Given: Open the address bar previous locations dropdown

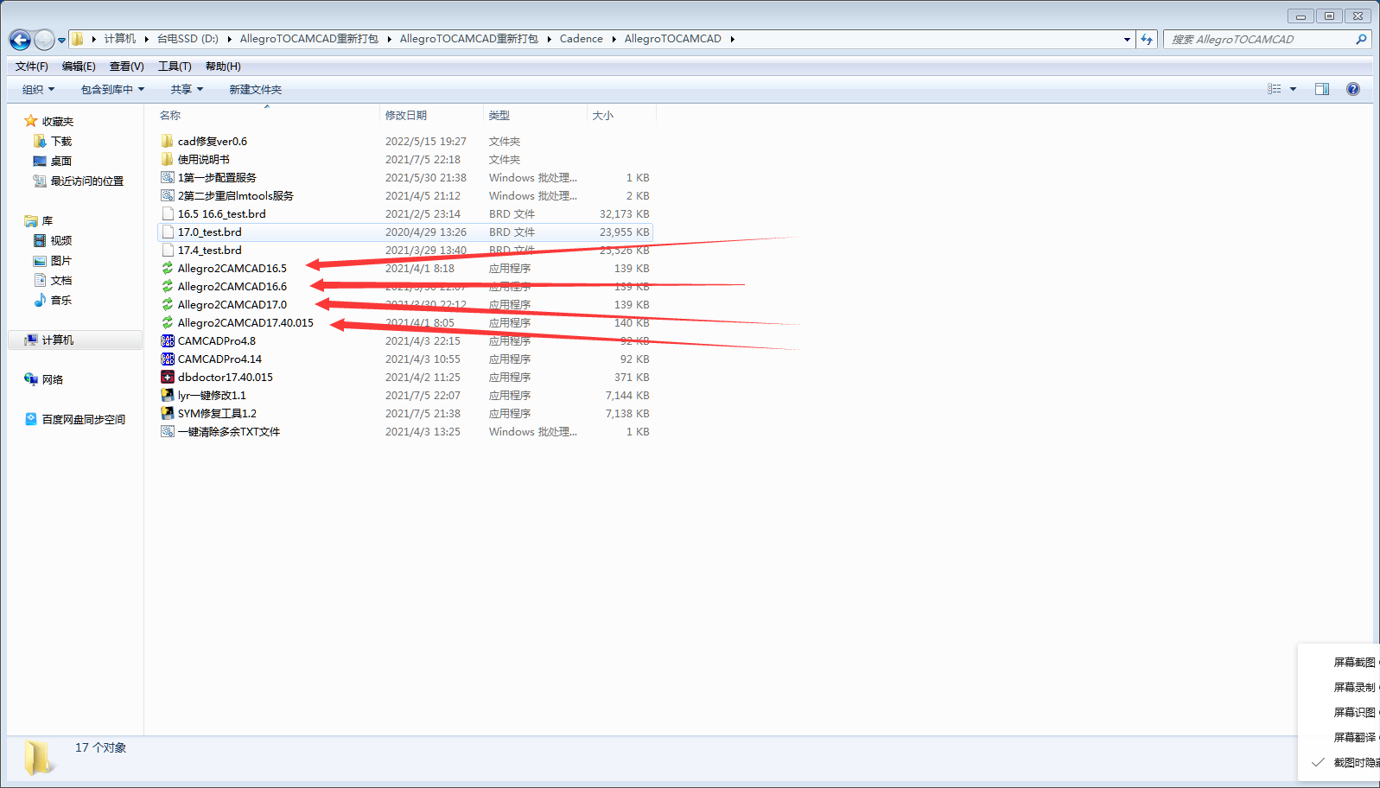Looking at the screenshot, I should (x=1127, y=39).
